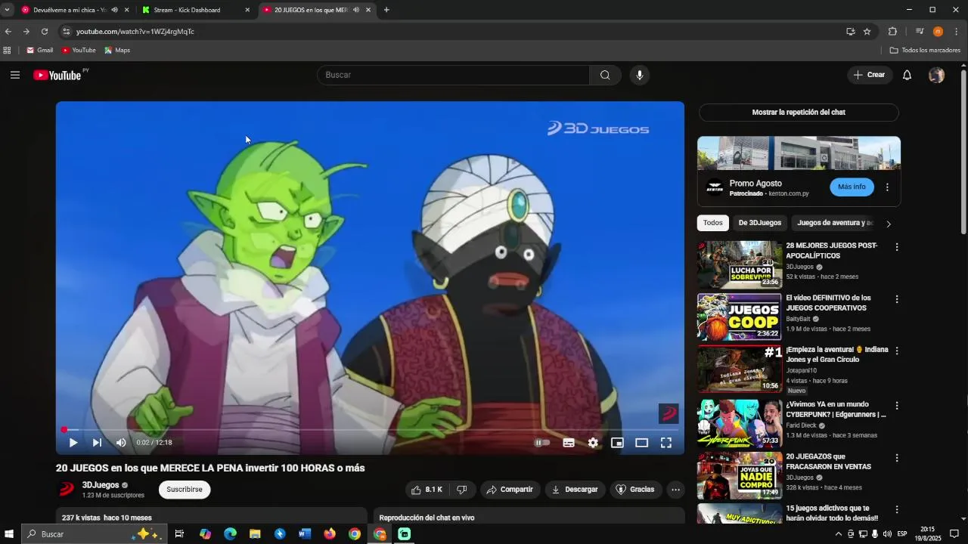Open the LUCHA POR SOBREVIVIR thumbnail
This screenshot has width=968, height=544.
click(x=740, y=264)
